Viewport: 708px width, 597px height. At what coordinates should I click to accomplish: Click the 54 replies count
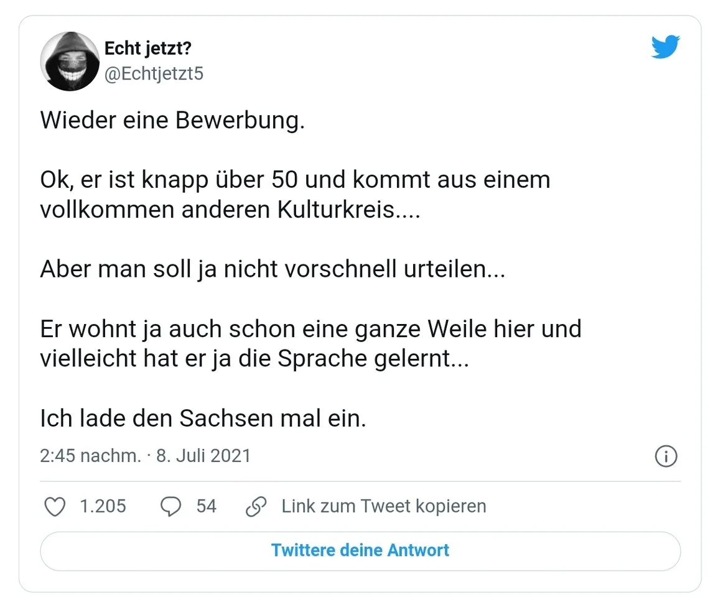[x=207, y=506]
